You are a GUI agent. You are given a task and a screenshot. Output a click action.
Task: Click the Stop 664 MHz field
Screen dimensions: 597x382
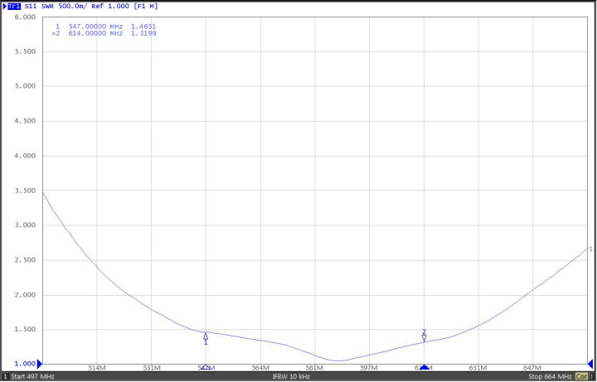[549, 376]
